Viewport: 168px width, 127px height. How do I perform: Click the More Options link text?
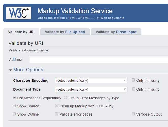pyautogui.click(x=28, y=70)
